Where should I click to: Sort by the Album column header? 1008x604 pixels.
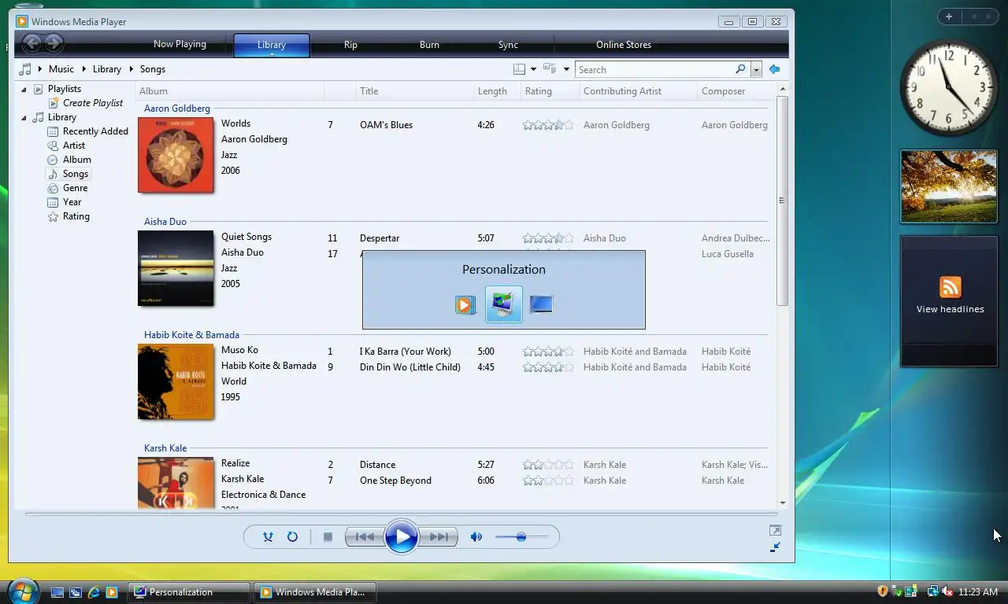pos(231,91)
